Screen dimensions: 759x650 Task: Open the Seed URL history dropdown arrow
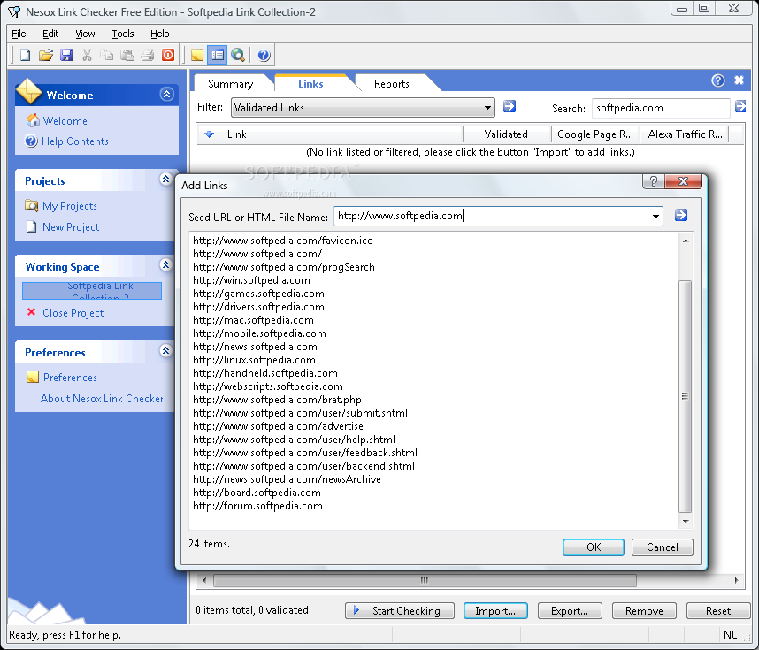tap(655, 217)
